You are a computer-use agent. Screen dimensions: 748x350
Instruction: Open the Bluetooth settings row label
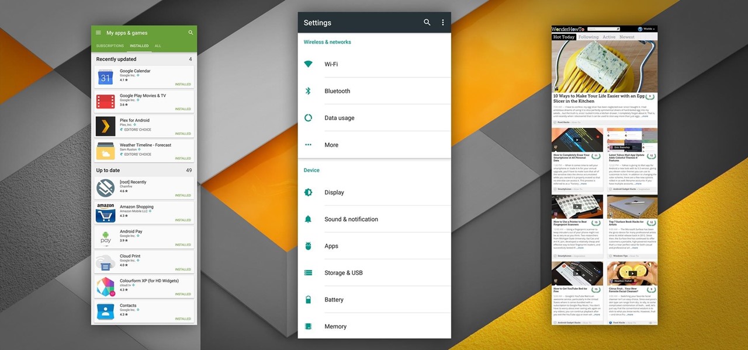[x=337, y=91]
